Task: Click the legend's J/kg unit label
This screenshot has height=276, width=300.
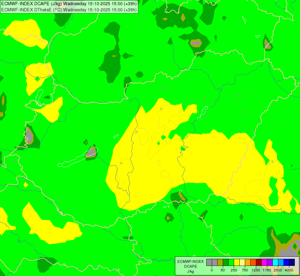Action: click(x=190, y=271)
